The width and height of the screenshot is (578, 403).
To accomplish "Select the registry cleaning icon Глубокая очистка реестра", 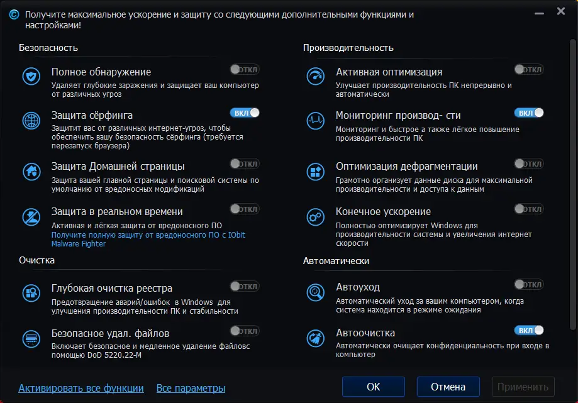I will click(30, 292).
